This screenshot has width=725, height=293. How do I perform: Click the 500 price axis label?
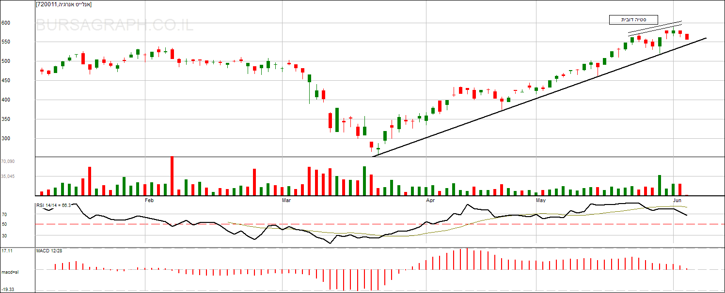coord(6,61)
